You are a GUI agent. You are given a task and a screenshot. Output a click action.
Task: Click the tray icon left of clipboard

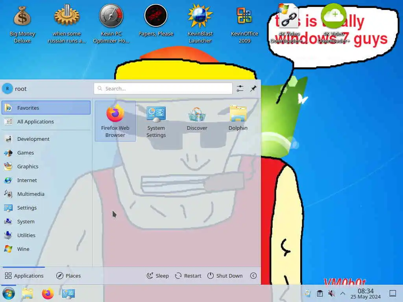pyautogui.click(x=308, y=293)
